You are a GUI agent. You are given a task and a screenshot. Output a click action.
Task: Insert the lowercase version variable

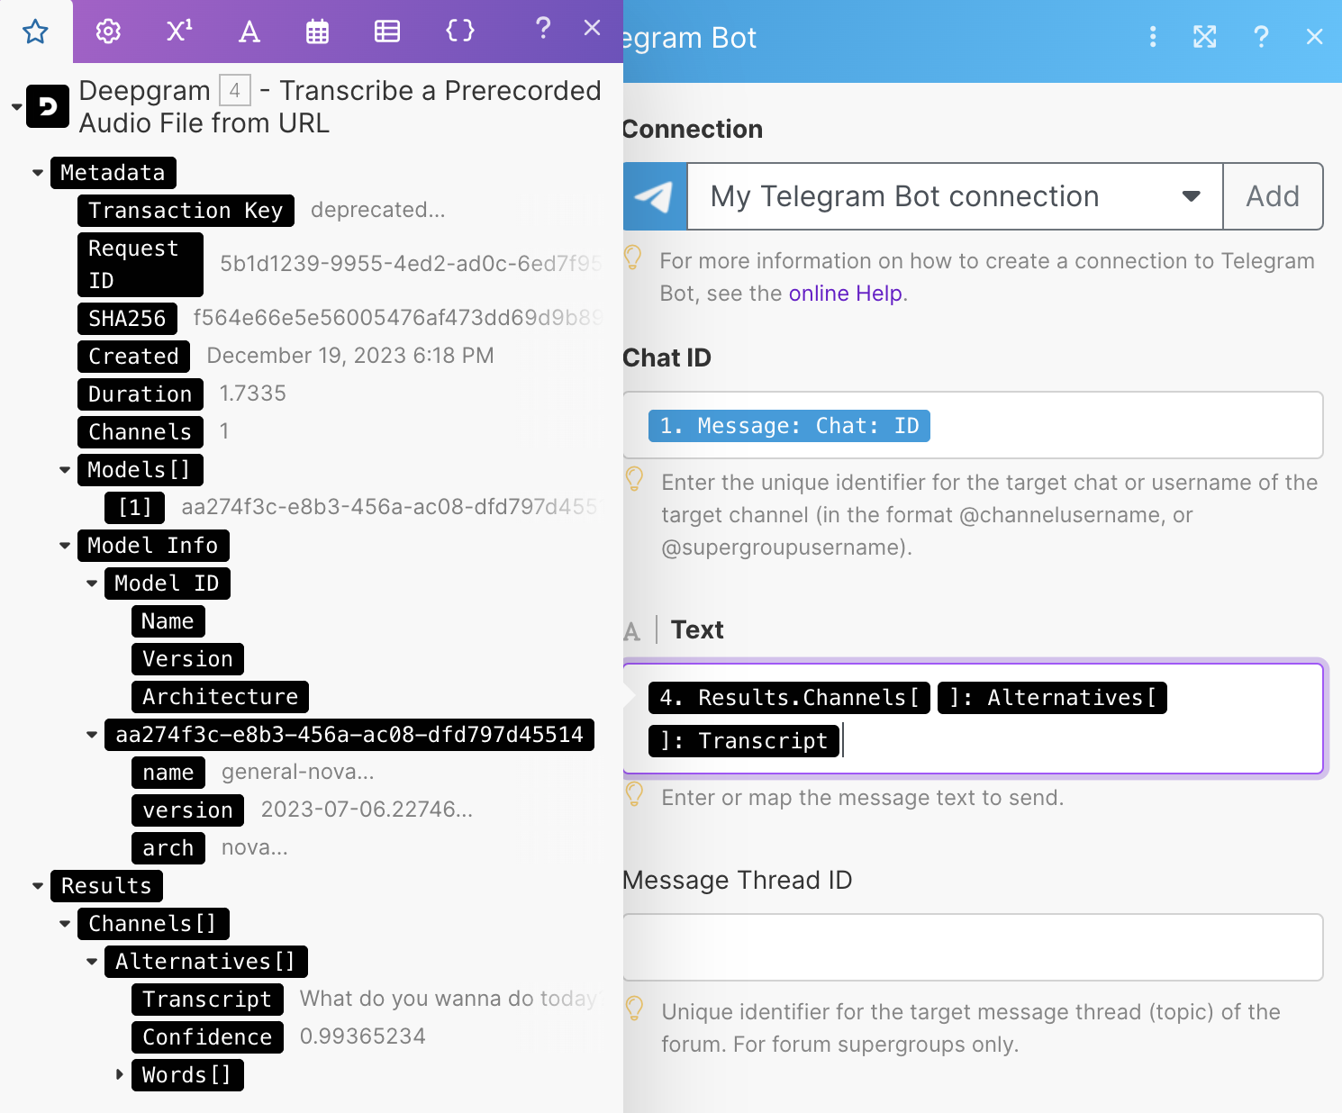[x=187, y=810]
